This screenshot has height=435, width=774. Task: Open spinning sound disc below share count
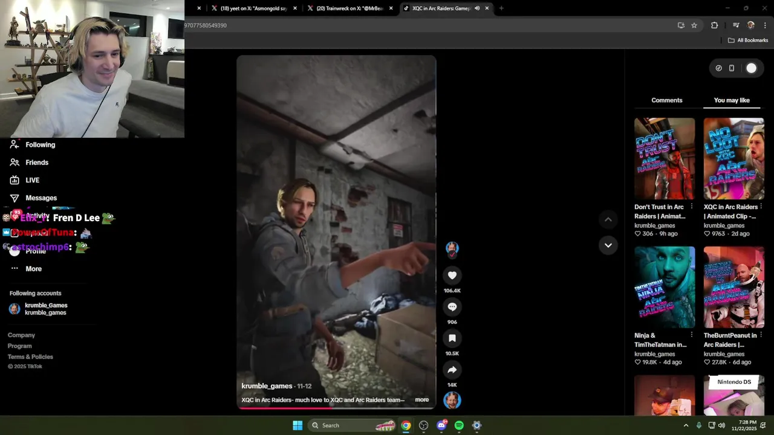(452, 400)
